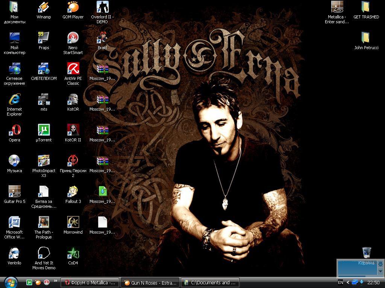385x288 pixels.
Task: Click the Fallout 3 shortcut
Action: pos(73,192)
